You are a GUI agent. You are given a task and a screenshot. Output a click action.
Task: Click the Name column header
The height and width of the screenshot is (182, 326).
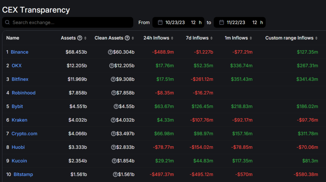(13, 38)
